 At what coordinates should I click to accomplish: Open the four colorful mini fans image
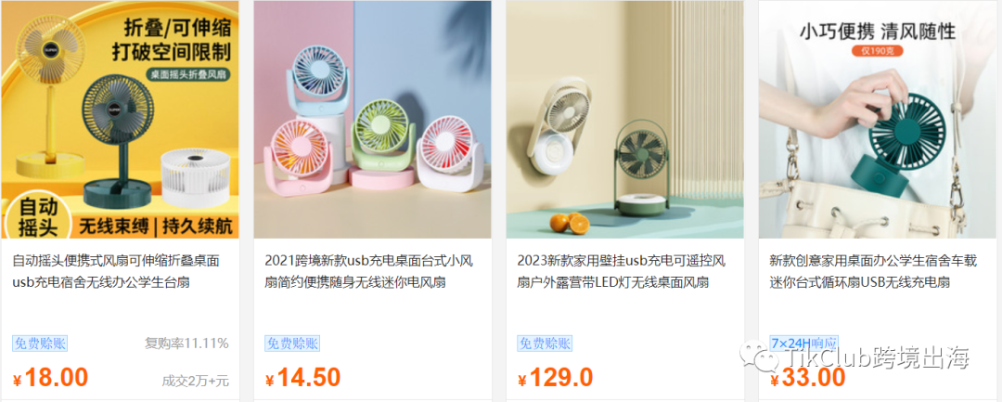373,119
